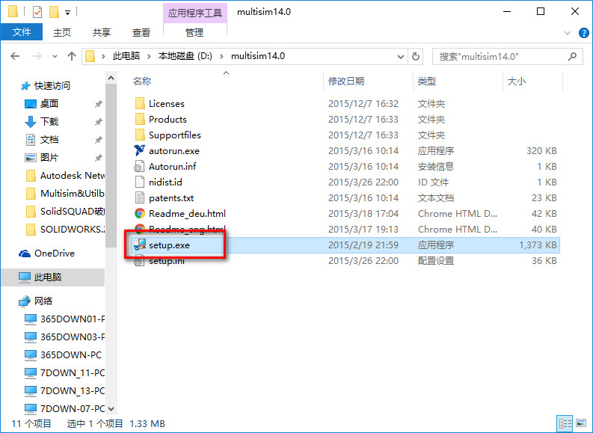The width and height of the screenshot is (593, 433).
Task: Click the Network (网络) icon in sidebar
Action: click(25, 301)
